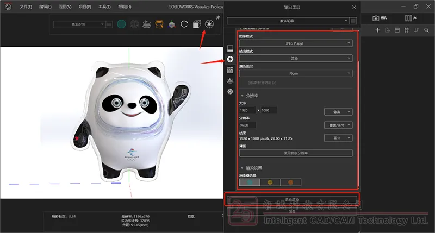
Task: Click the sort icon in right panel
Action: [x=417, y=30]
